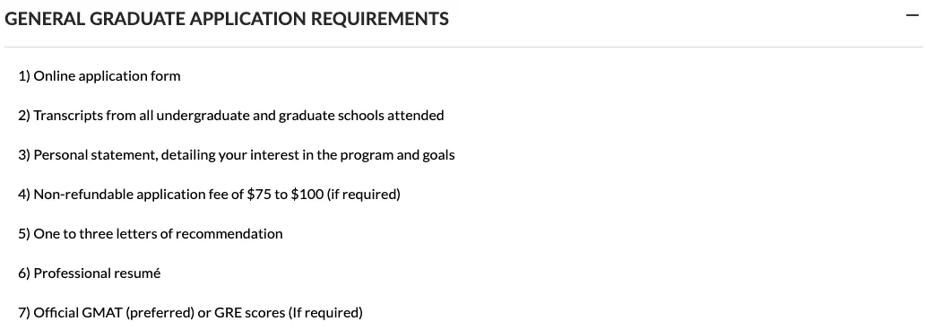Click the General Graduate Application Requirements heading

[227, 19]
